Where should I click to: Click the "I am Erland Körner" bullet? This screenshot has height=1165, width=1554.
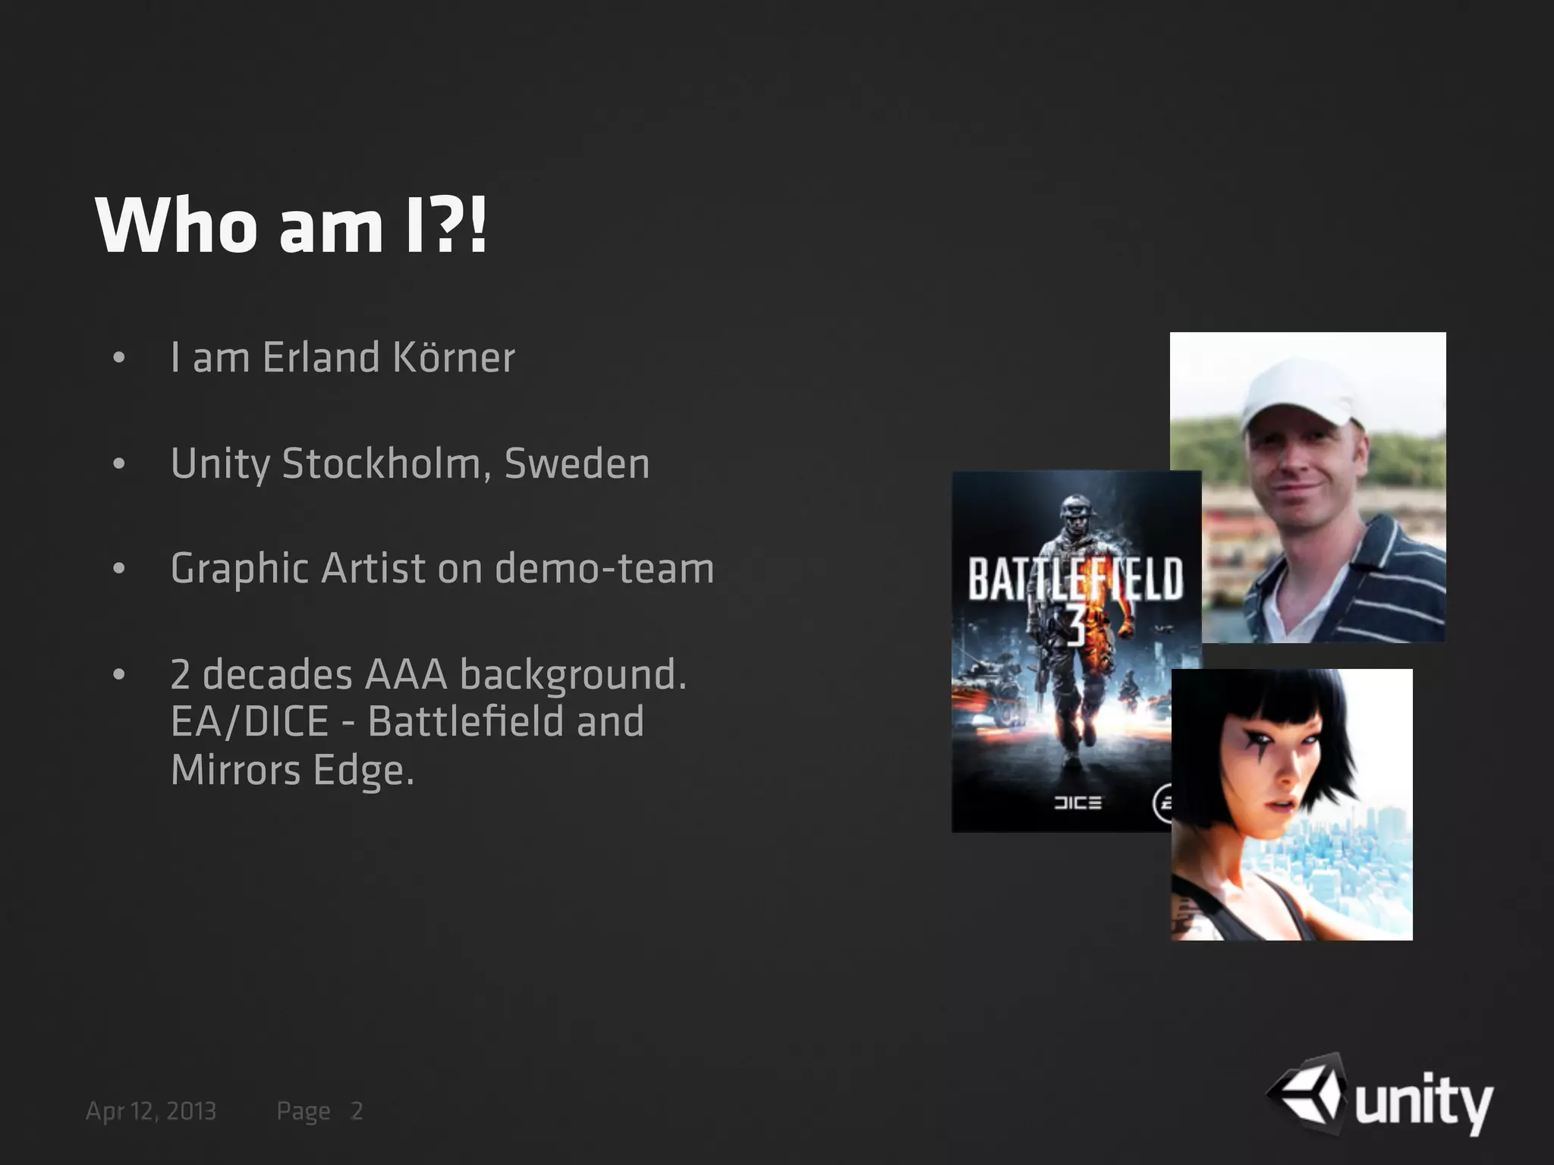pyautogui.click(x=343, y=357)
